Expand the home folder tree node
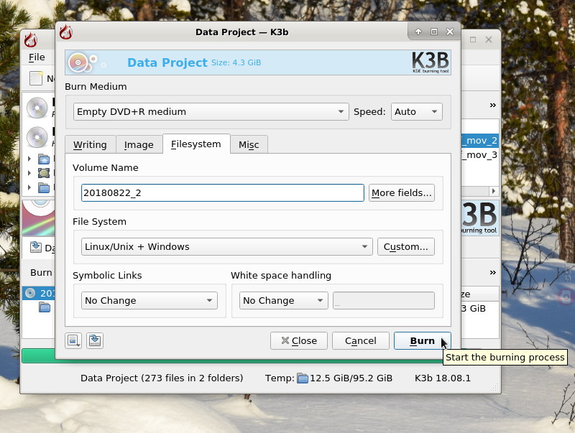The width and height of the screenshot is (575, 433). click(x=29, y=159)
